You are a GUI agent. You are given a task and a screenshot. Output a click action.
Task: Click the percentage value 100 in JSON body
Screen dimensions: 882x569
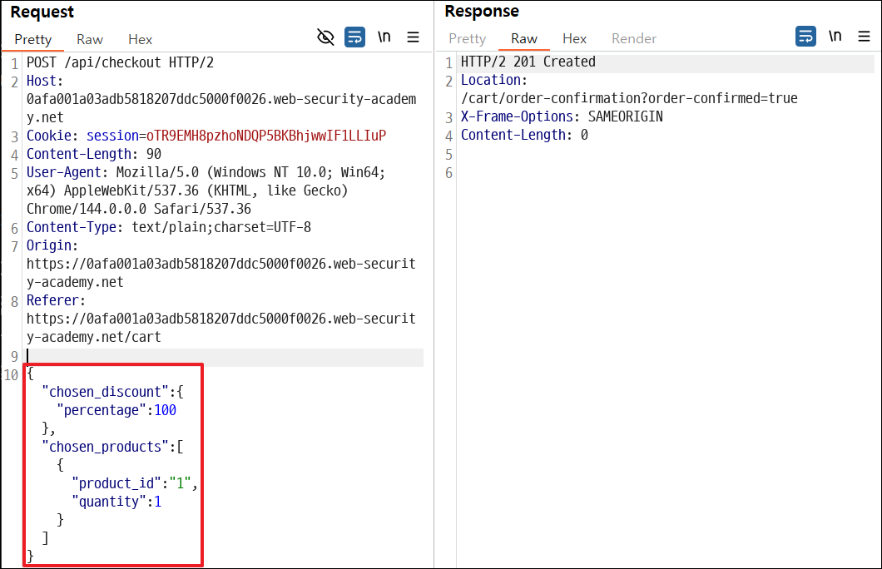pos(166,410)
